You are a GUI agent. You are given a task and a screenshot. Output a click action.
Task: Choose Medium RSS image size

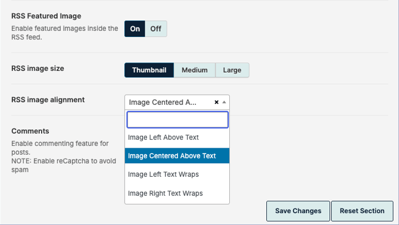pos(195,70)
